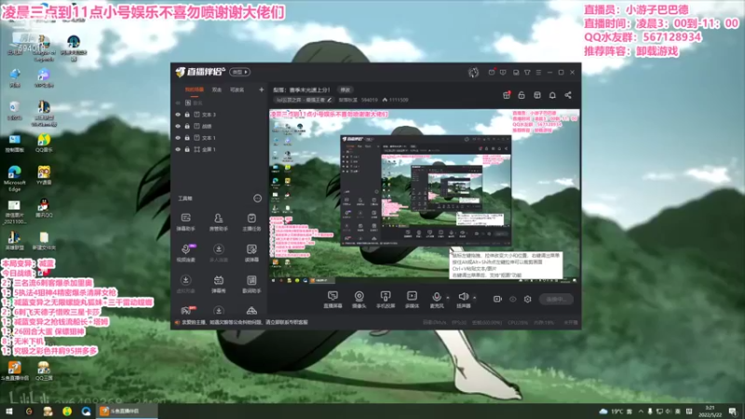Add a new scene with plus icon
745x419 pixels.
[261, 89]
